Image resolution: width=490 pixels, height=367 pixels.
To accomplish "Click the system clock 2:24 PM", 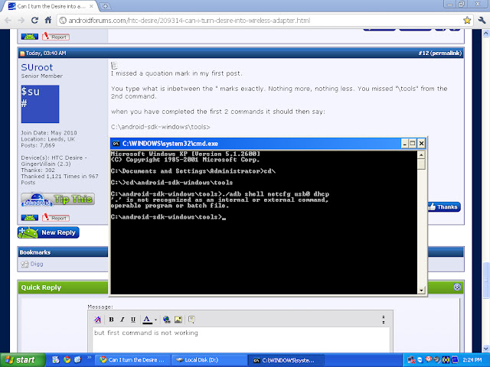I will point(472,360).
